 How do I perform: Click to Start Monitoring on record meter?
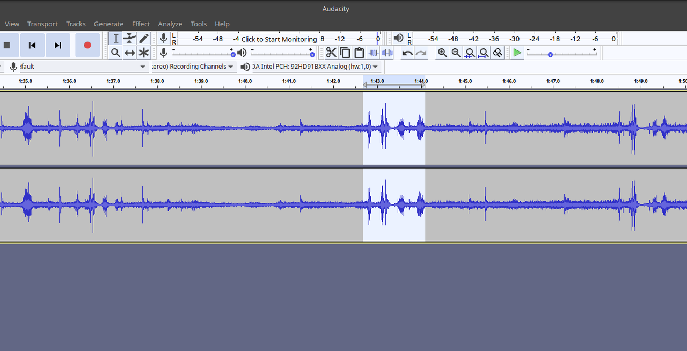279,39
